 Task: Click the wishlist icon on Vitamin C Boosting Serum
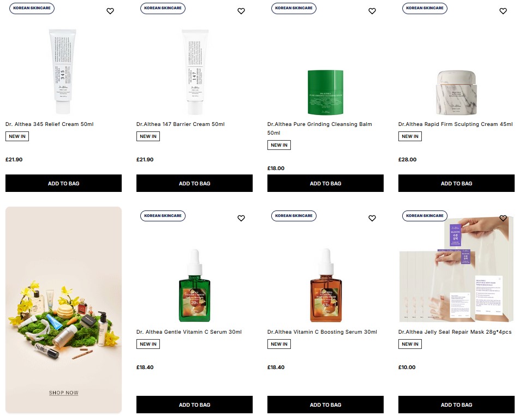click(x=372, y=218)
